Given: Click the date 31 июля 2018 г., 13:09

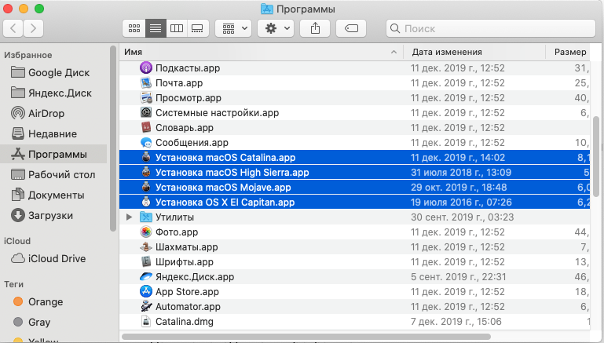Looking at the screenshot, I should pos(461,173).
